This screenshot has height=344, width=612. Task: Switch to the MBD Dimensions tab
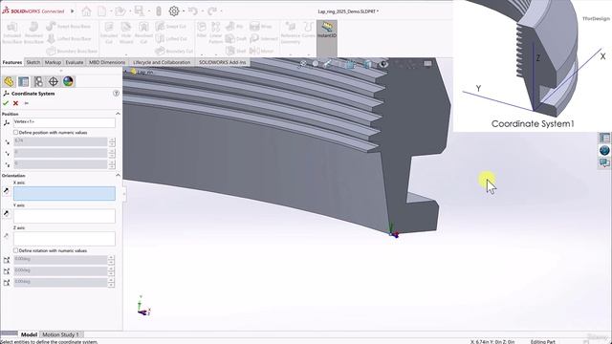pos(107,62)
